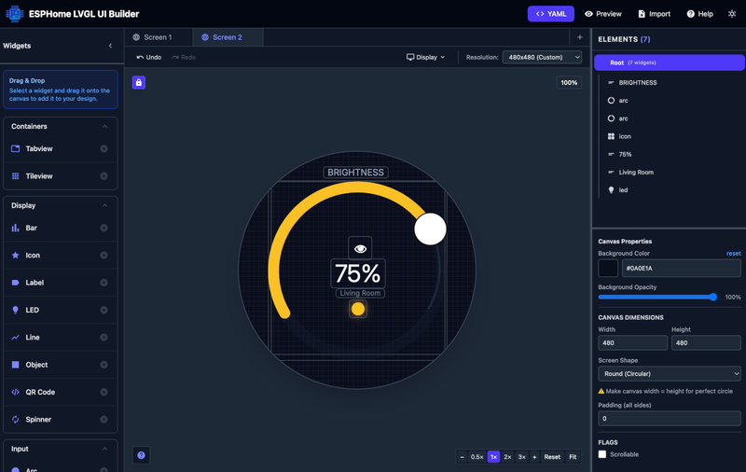Select the 1x zoom level
The width and height of the screenshot is (746, 472).
pyautogui.click(x=493, y=457)
